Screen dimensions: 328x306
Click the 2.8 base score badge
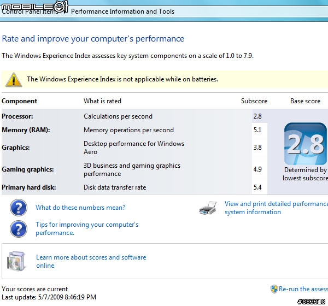coord(305,144)
